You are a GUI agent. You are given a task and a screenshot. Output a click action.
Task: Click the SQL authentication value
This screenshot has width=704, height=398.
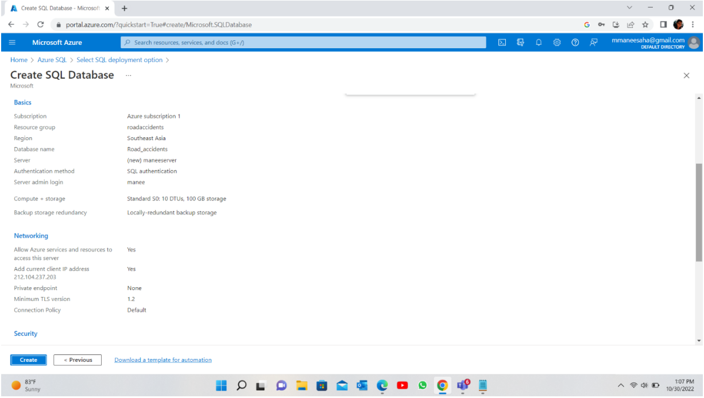(152, 171)
